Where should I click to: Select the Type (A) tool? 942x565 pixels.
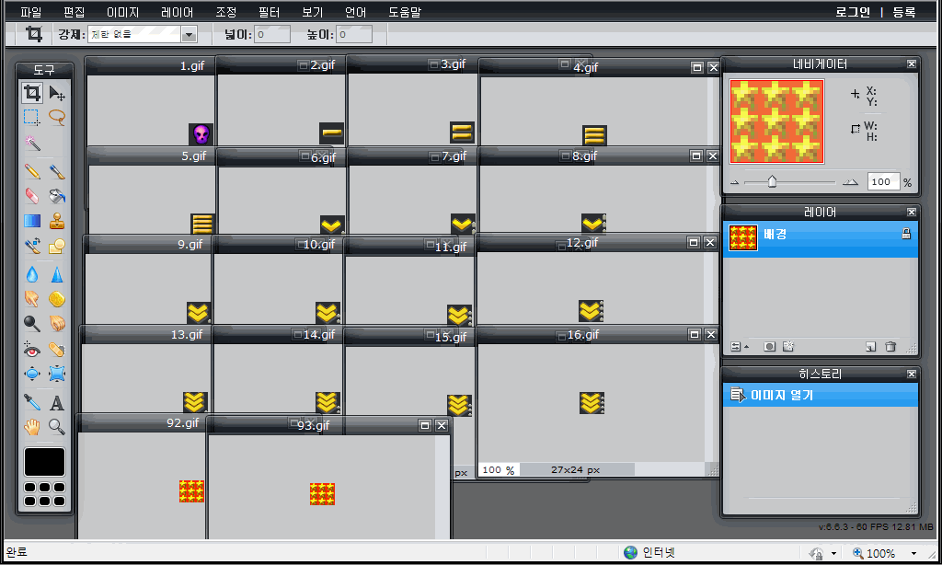[57, 403]
